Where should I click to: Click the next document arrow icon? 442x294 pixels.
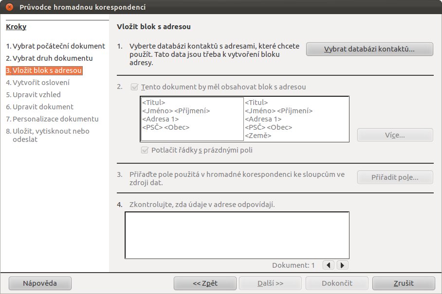[x=343, y=265]
